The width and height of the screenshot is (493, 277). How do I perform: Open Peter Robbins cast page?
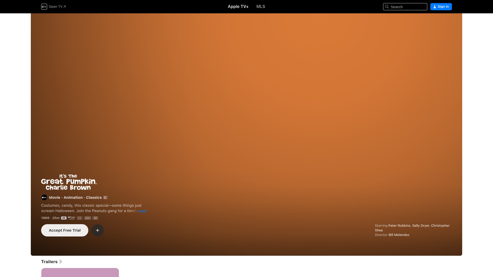click(399, 226)
